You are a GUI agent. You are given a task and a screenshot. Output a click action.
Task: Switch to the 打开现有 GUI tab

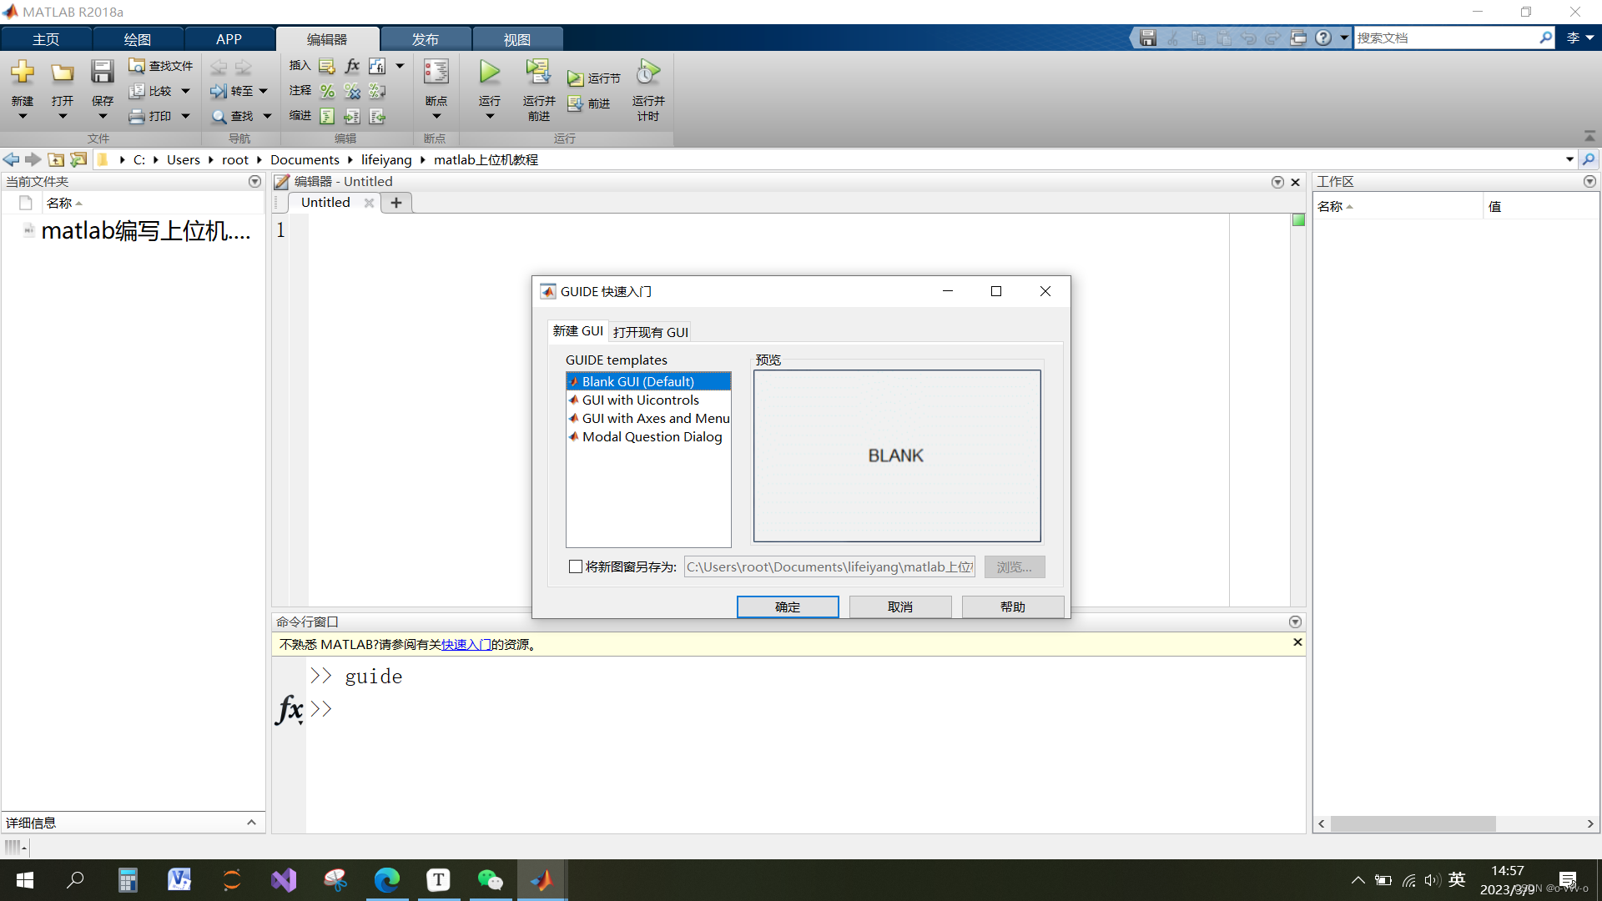tap(650, 332)
